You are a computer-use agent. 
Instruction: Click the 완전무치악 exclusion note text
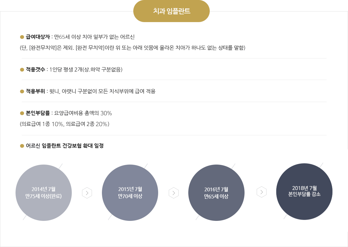(x=132, y=48)
